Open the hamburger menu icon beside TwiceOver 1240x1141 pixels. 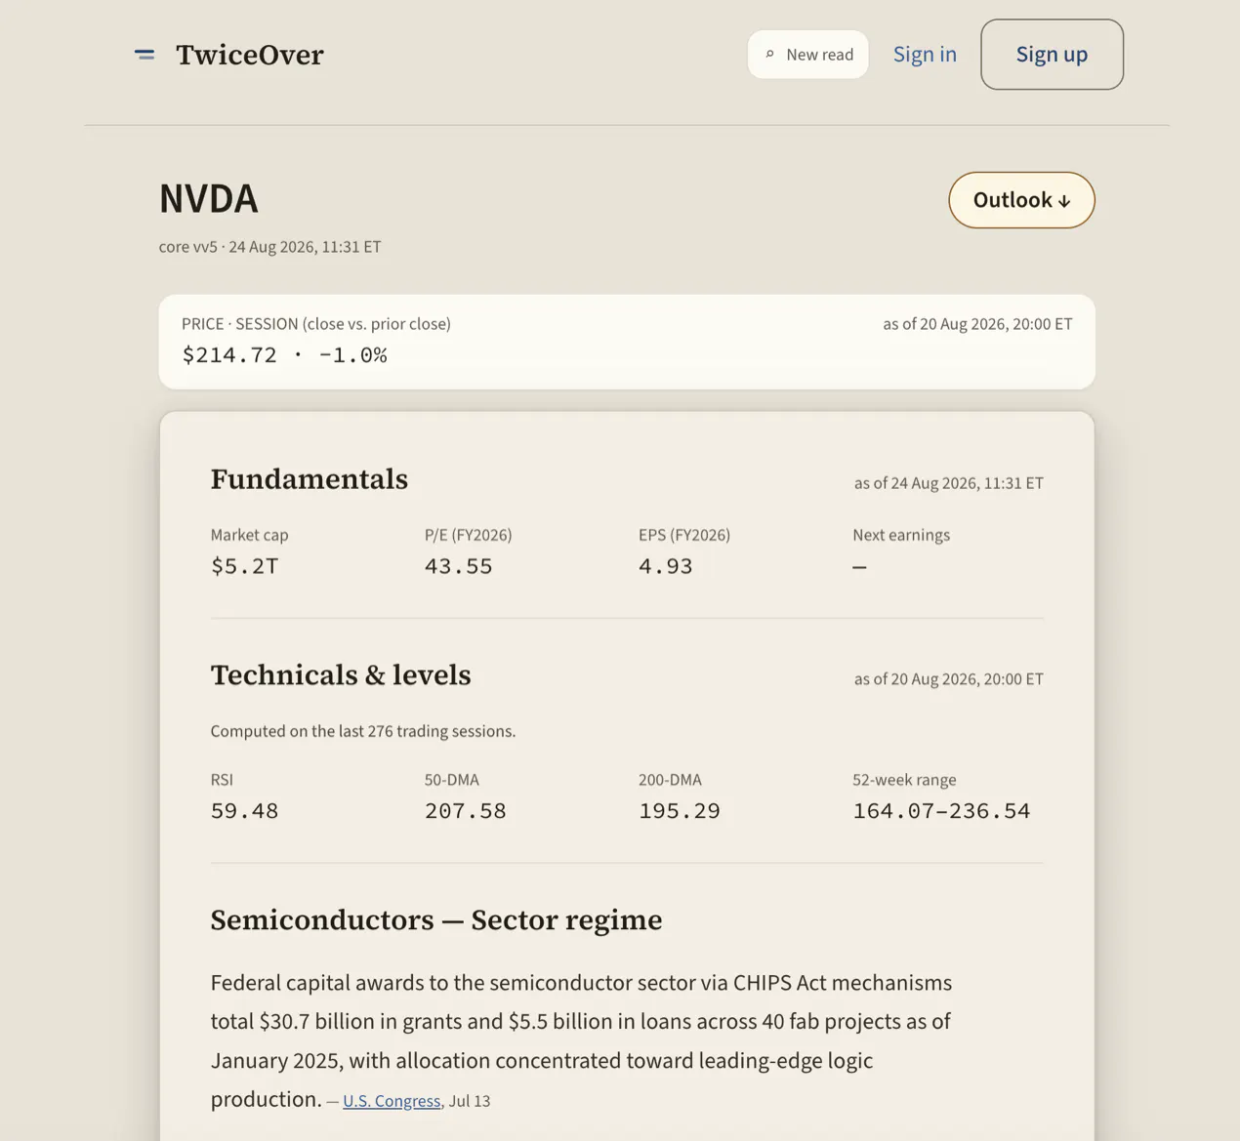point(145,55)
